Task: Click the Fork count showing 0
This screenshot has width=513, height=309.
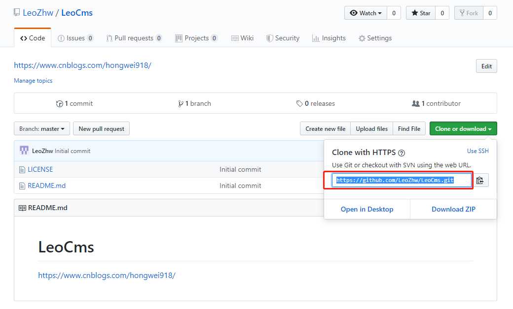Action: tap(490, 13)
